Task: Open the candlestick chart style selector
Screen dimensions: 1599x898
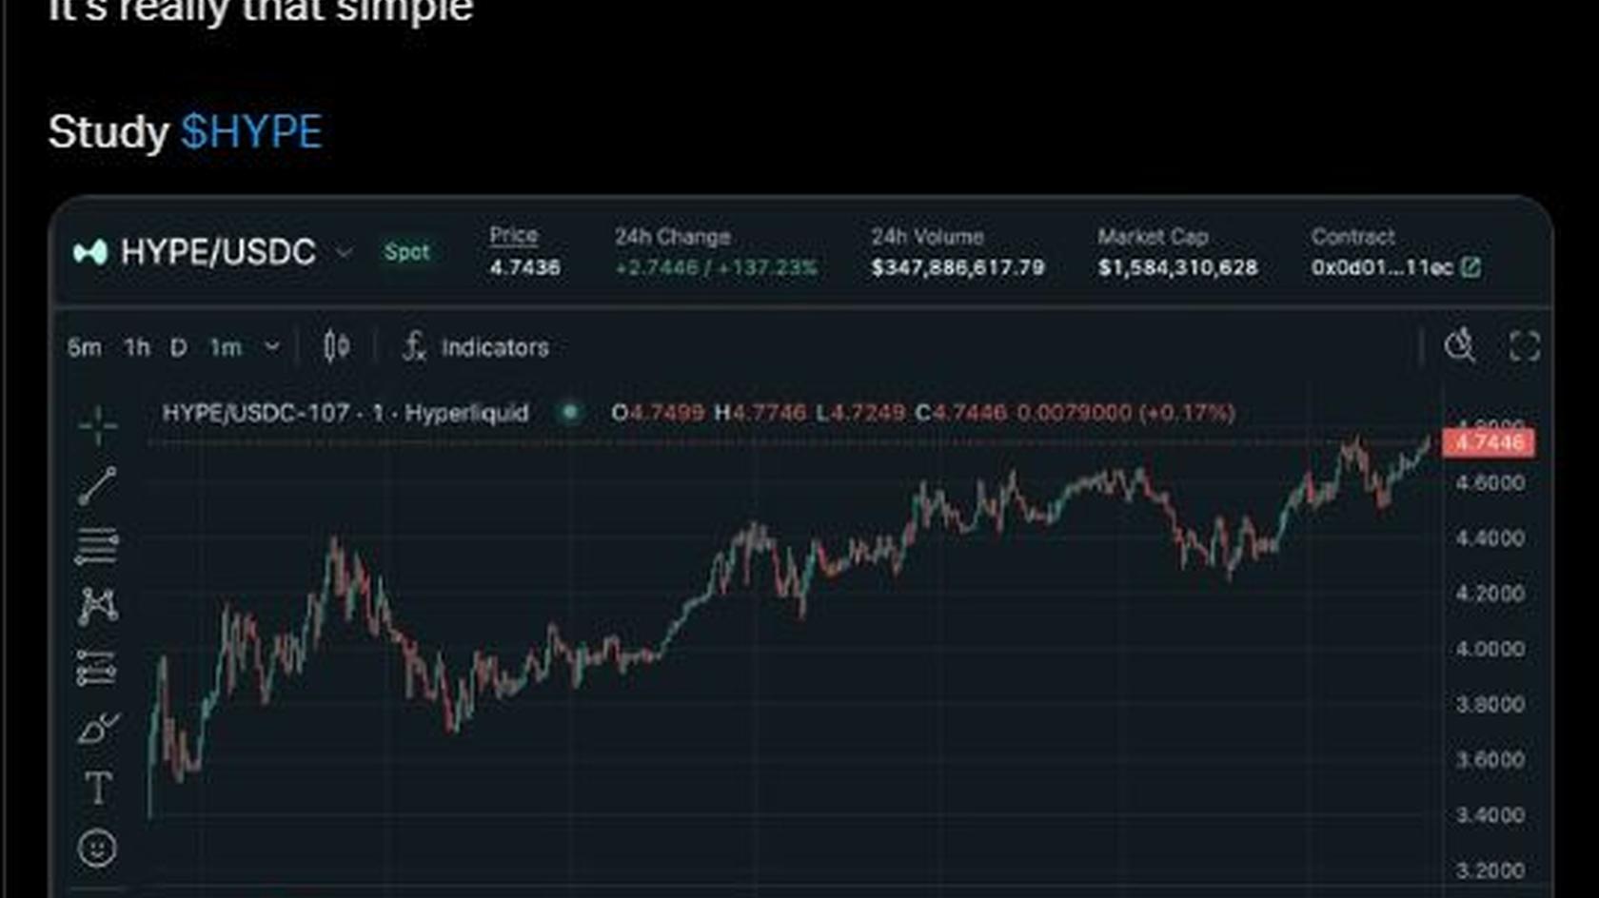Action: tap(336, 346)
